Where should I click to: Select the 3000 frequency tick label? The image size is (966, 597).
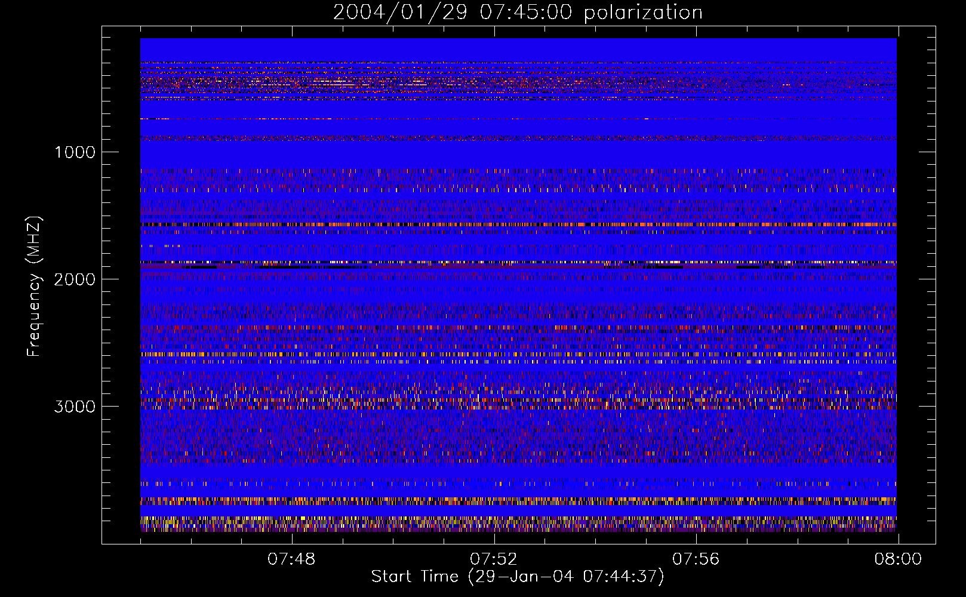click(75, 407)
